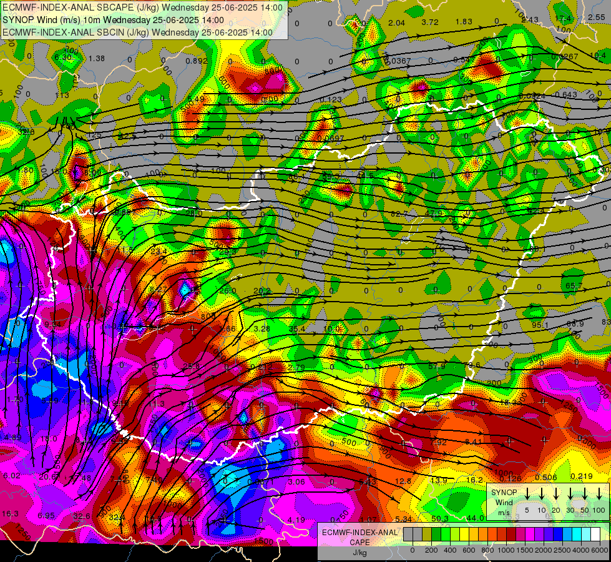Click the 30 m/s wind arrow in legend
Screen dimensions: 611x562
click(570, 494)
